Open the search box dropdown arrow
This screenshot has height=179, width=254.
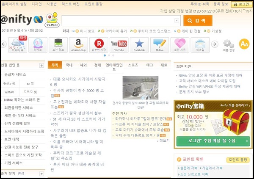177,21
